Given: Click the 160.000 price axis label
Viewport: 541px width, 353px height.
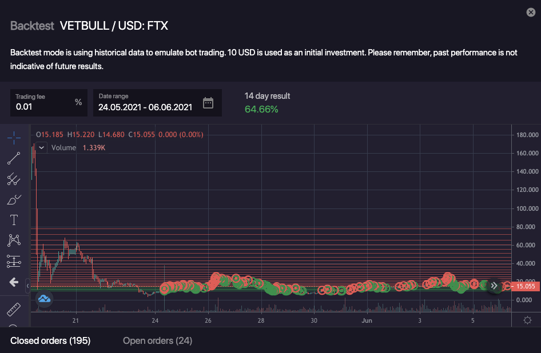Looking at the screenshot, I should point(527,153).
